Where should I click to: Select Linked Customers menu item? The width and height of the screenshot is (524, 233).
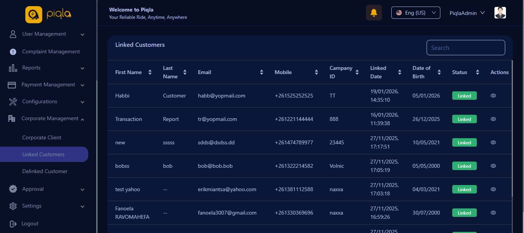tap(44, 154)
